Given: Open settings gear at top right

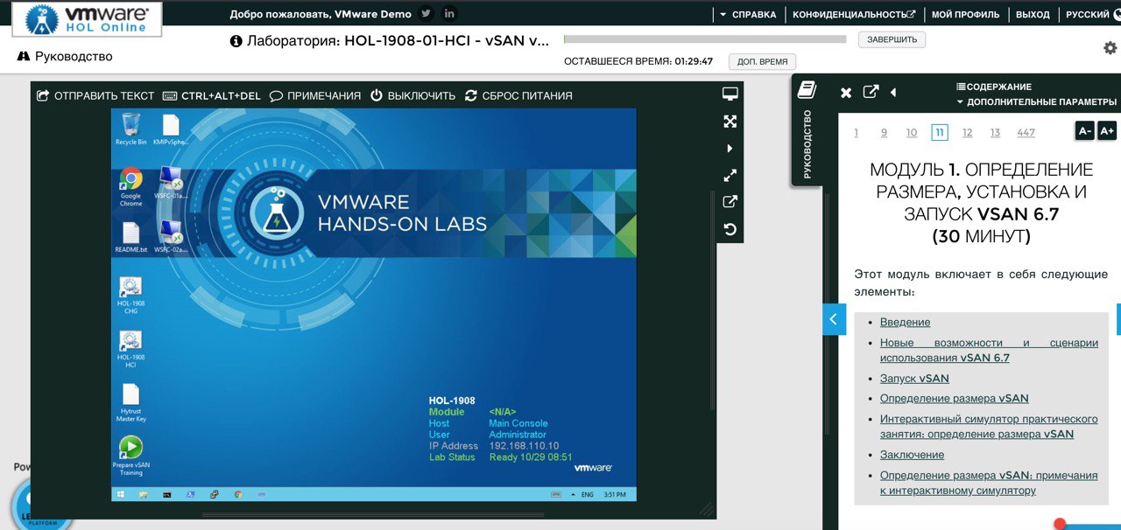Looking at the screenshot, I should point(1110,48).
